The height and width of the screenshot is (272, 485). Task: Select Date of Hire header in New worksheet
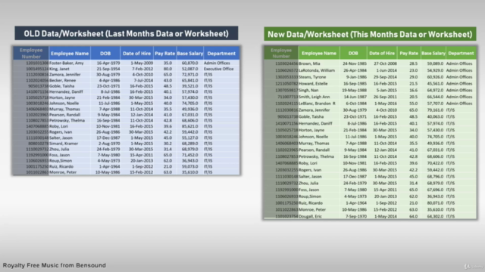[x=382, y=53]
